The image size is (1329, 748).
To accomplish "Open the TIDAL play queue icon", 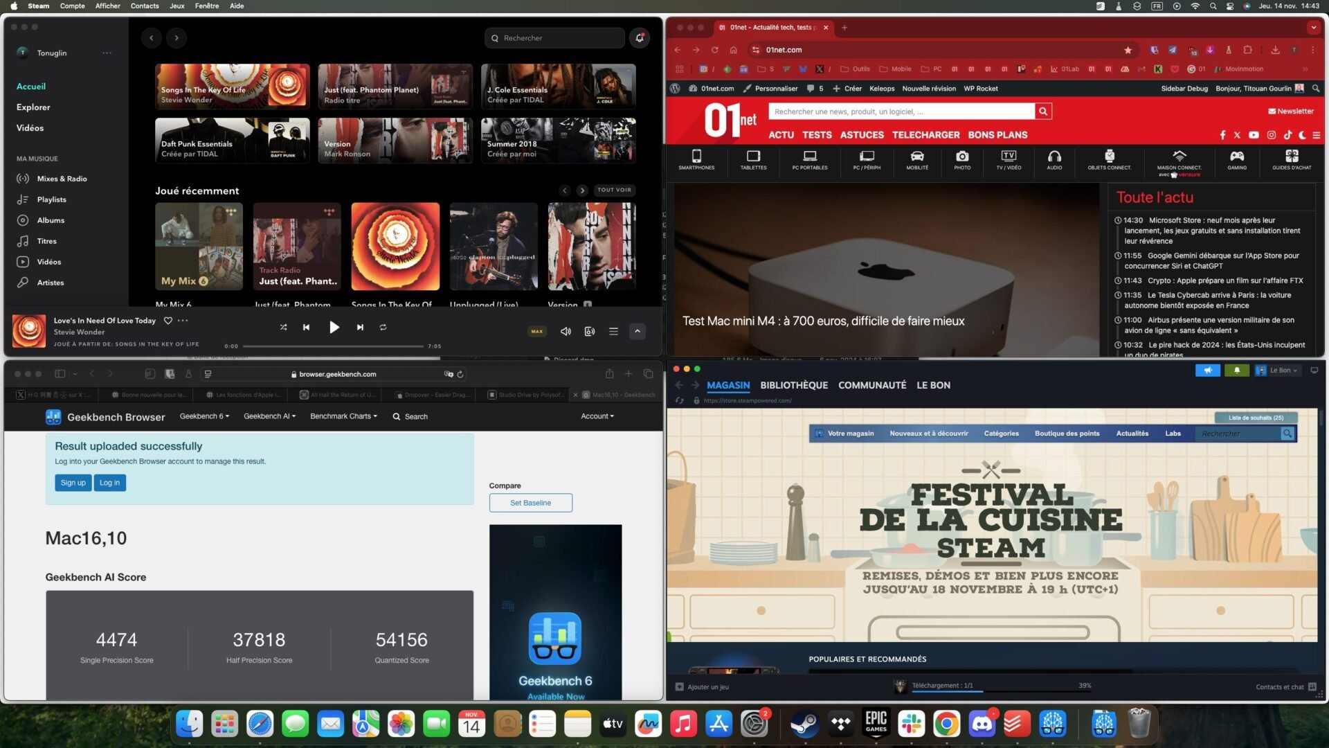I will click(x=613, y=332).
